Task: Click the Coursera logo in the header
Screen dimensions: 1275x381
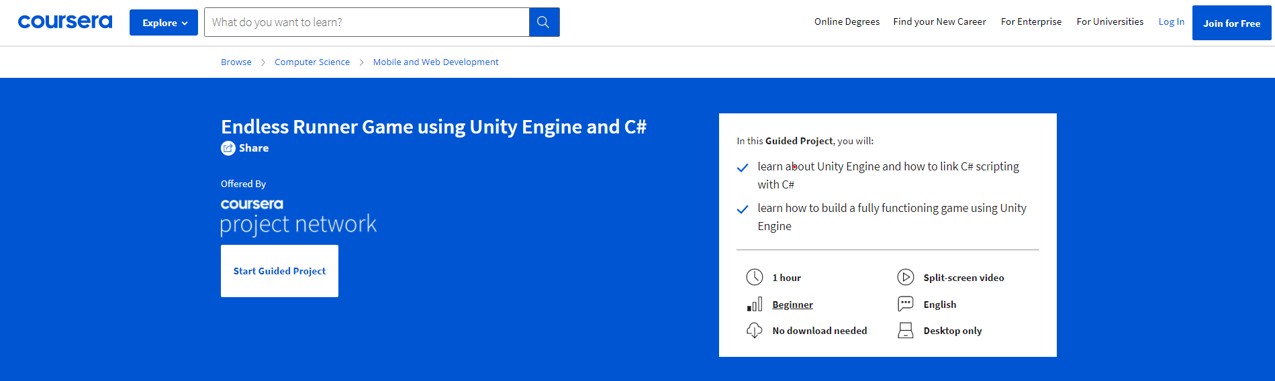Action: click(65, 22)
